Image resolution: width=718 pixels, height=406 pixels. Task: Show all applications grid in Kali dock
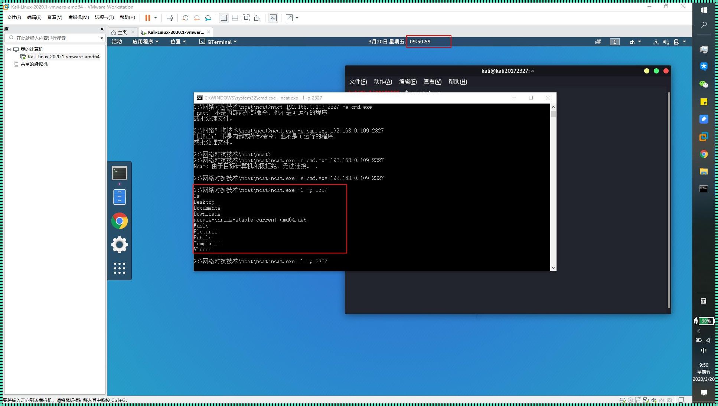[120, 268]
